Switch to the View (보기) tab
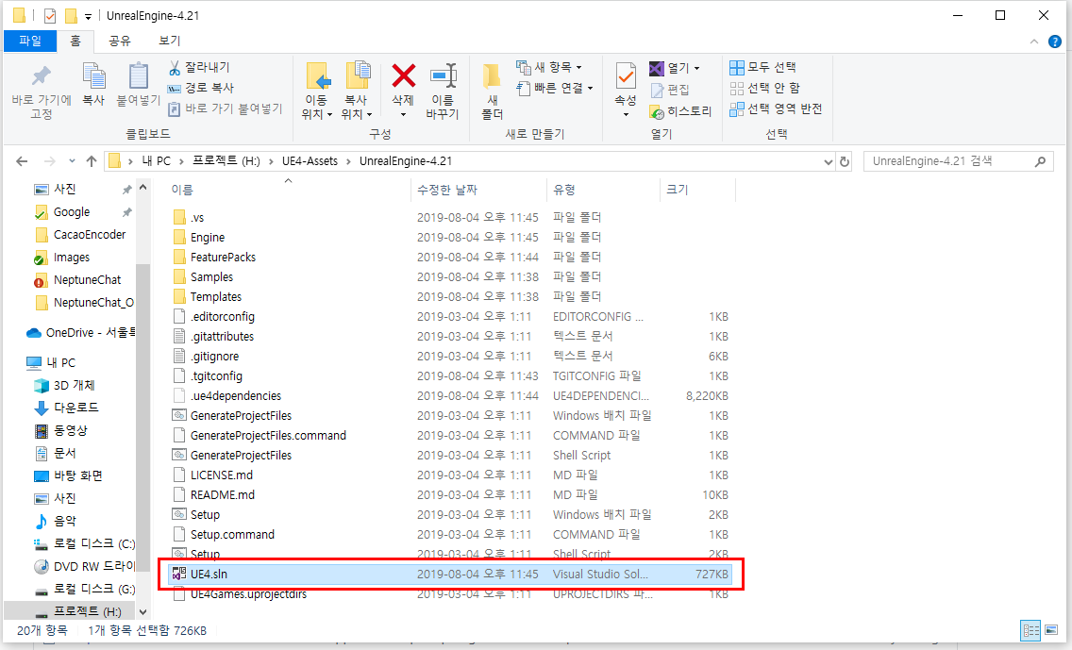Image resolution: width=1072 pixels, height=650 pixels. (x=170, y=41)
